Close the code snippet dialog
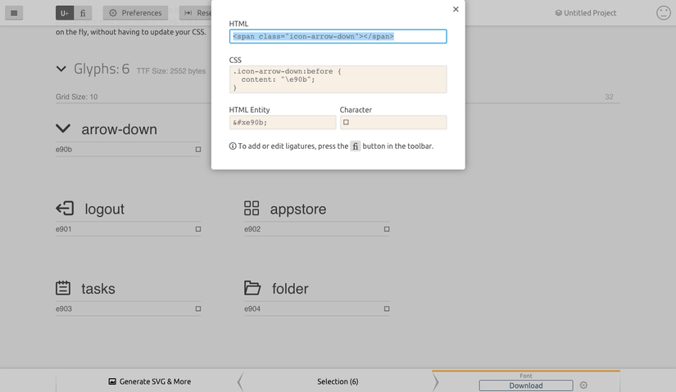Screen dimensions: 676x392 456,10
